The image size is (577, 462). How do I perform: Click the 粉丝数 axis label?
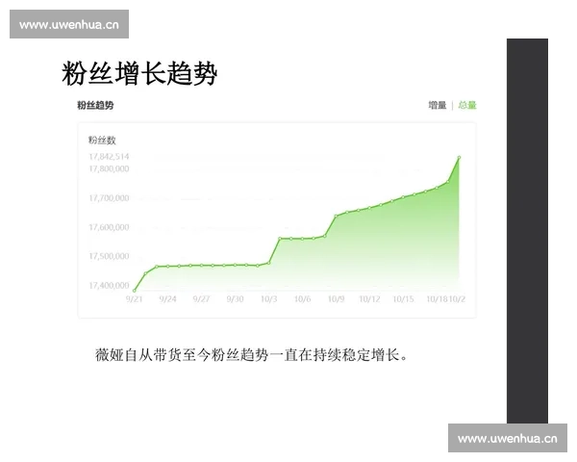coord(102,140)
